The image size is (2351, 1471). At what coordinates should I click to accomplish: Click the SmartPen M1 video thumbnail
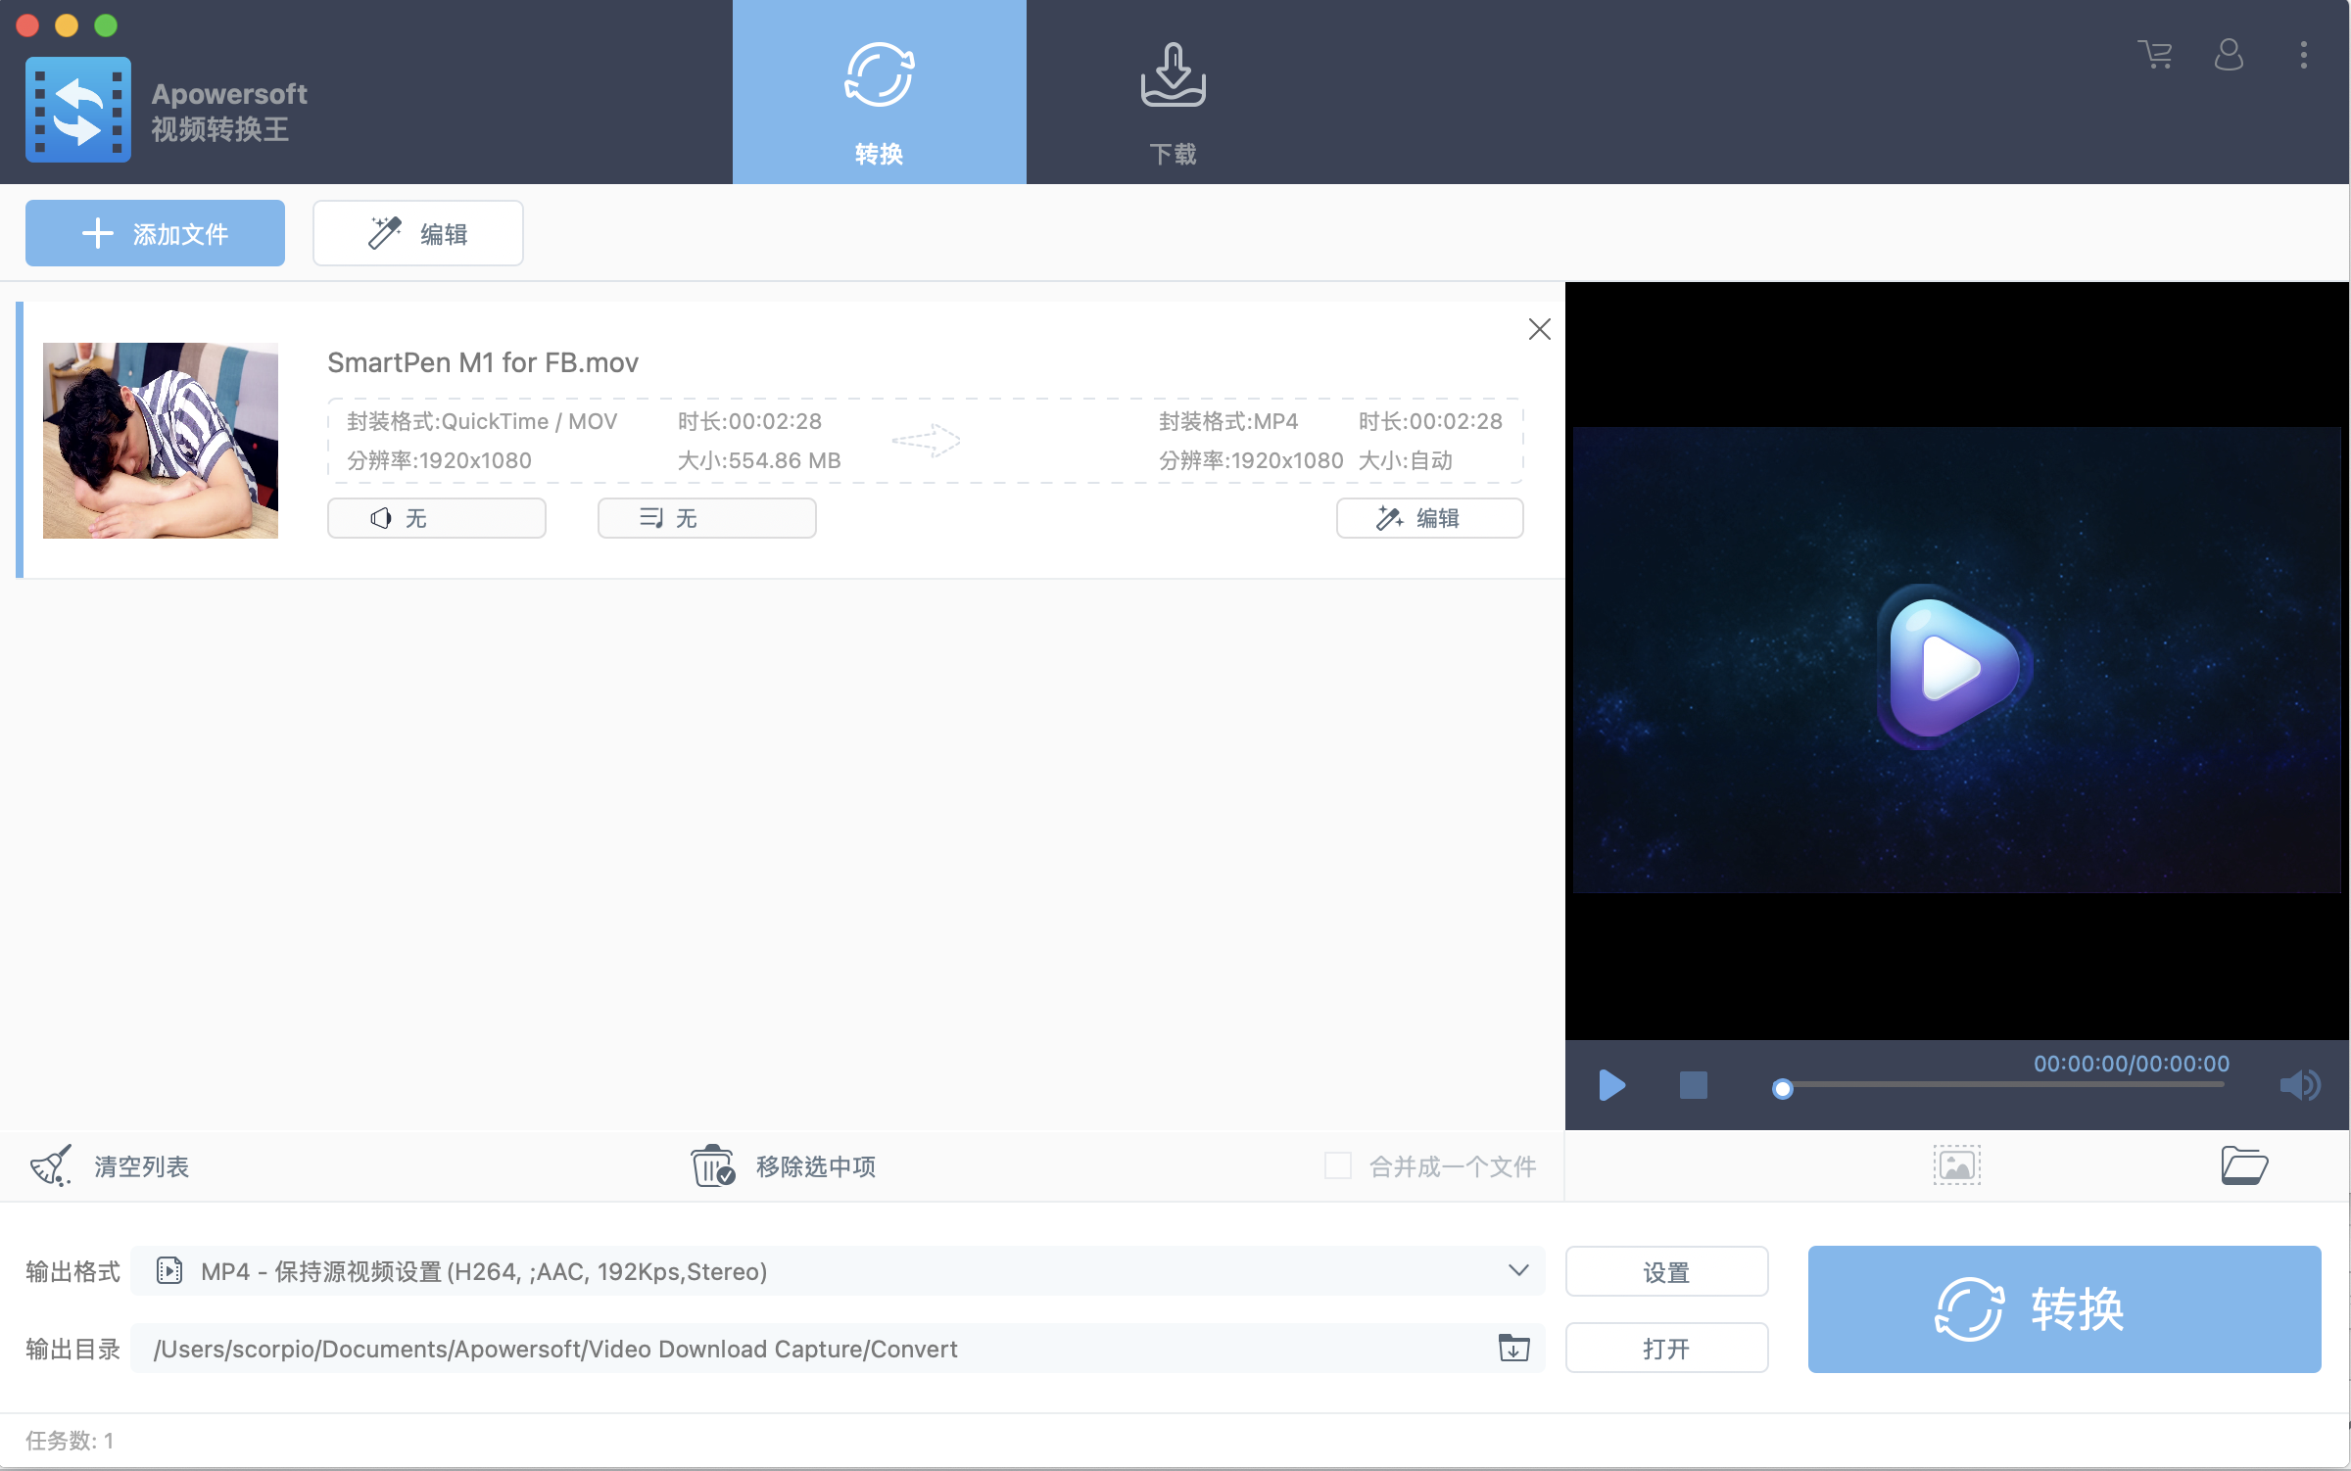point(161,440)
